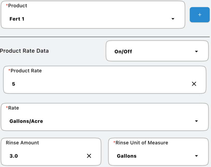This screenshot has width=211, height=167.
Task: Click into the Rinse Amount 3.0 field
Action: tap(44, 156)
